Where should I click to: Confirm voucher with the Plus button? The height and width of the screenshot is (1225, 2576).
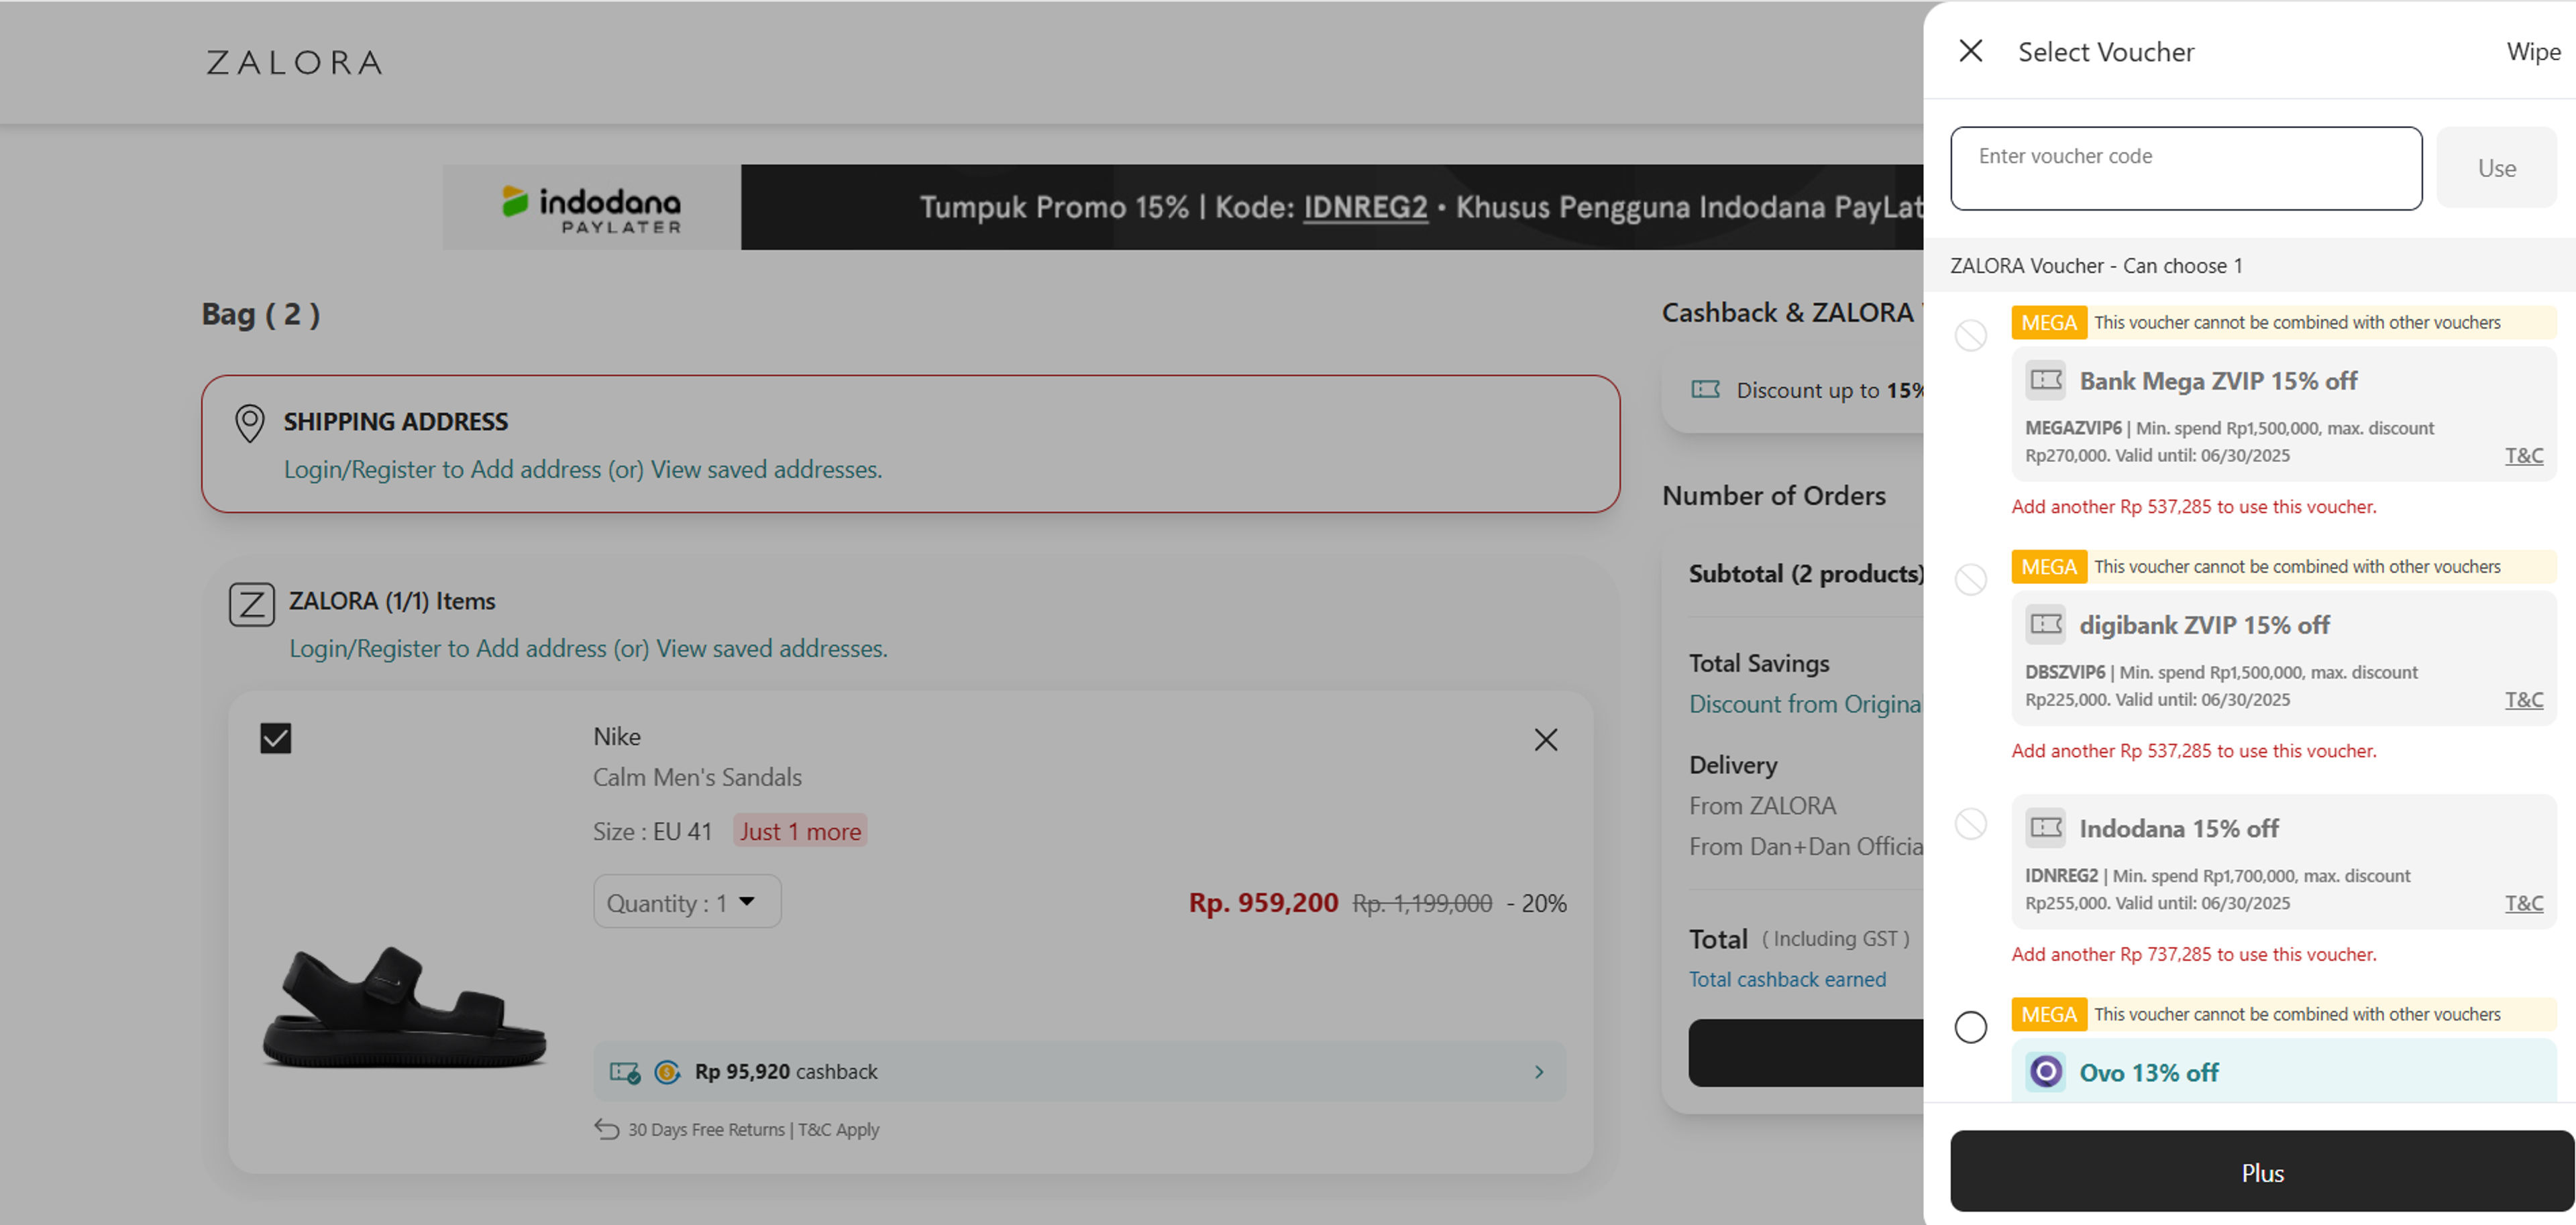click(2262, 1171)
